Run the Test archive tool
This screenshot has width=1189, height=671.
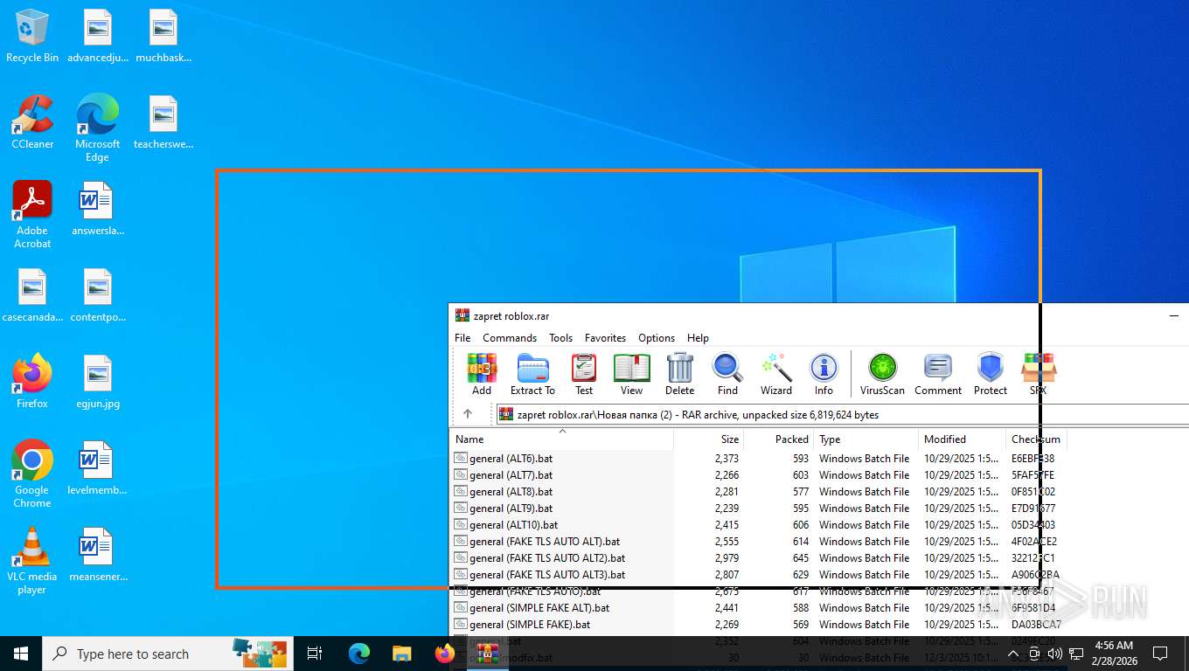tap(584, 375)
